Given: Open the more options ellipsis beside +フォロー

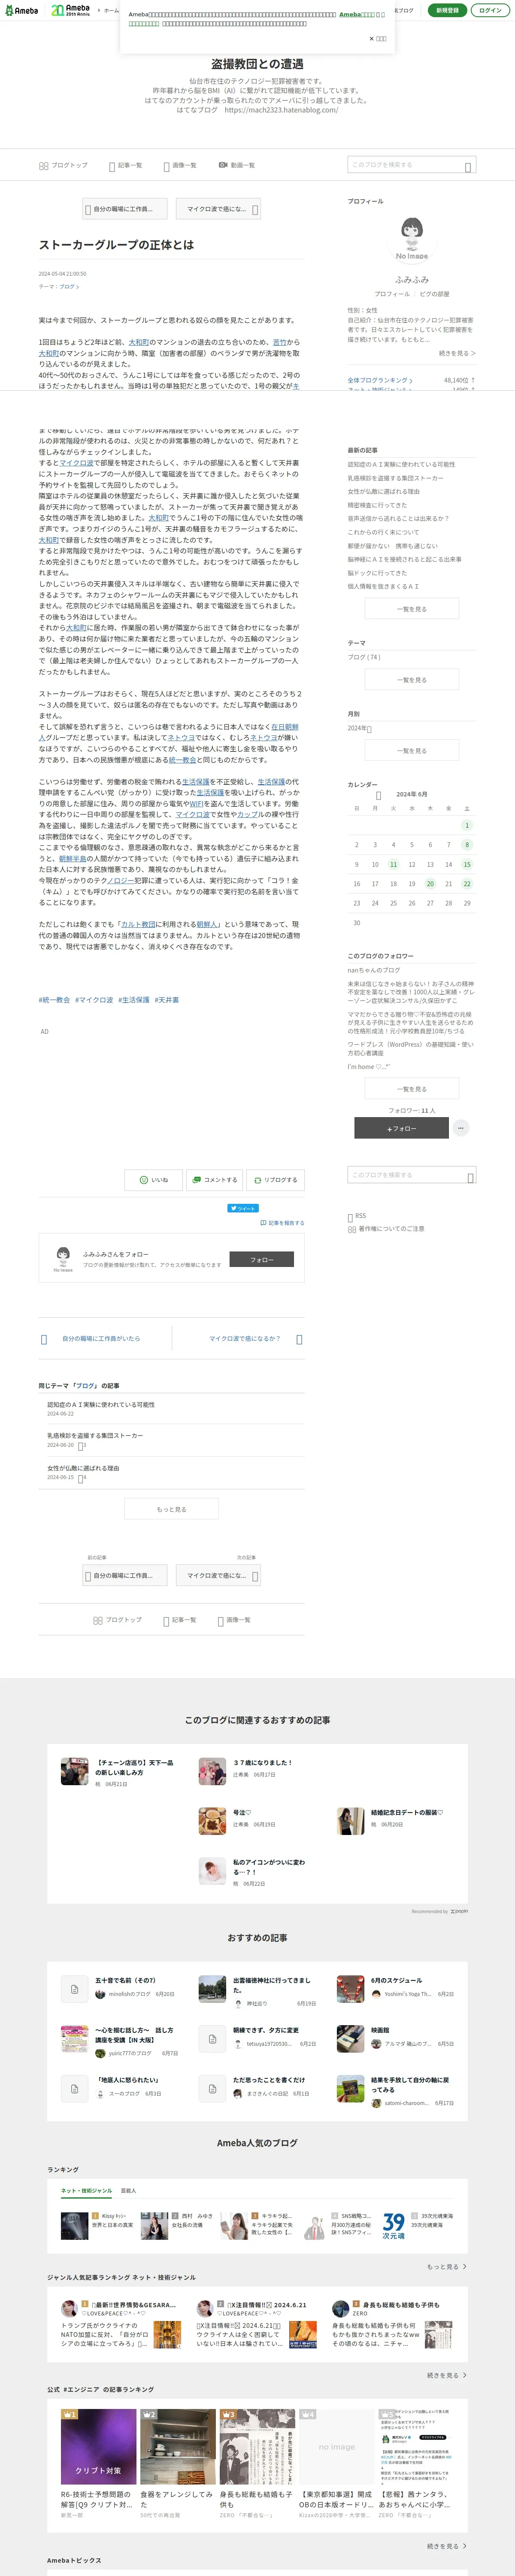Looking at the screenshot, I should [x=461, y=1128].
